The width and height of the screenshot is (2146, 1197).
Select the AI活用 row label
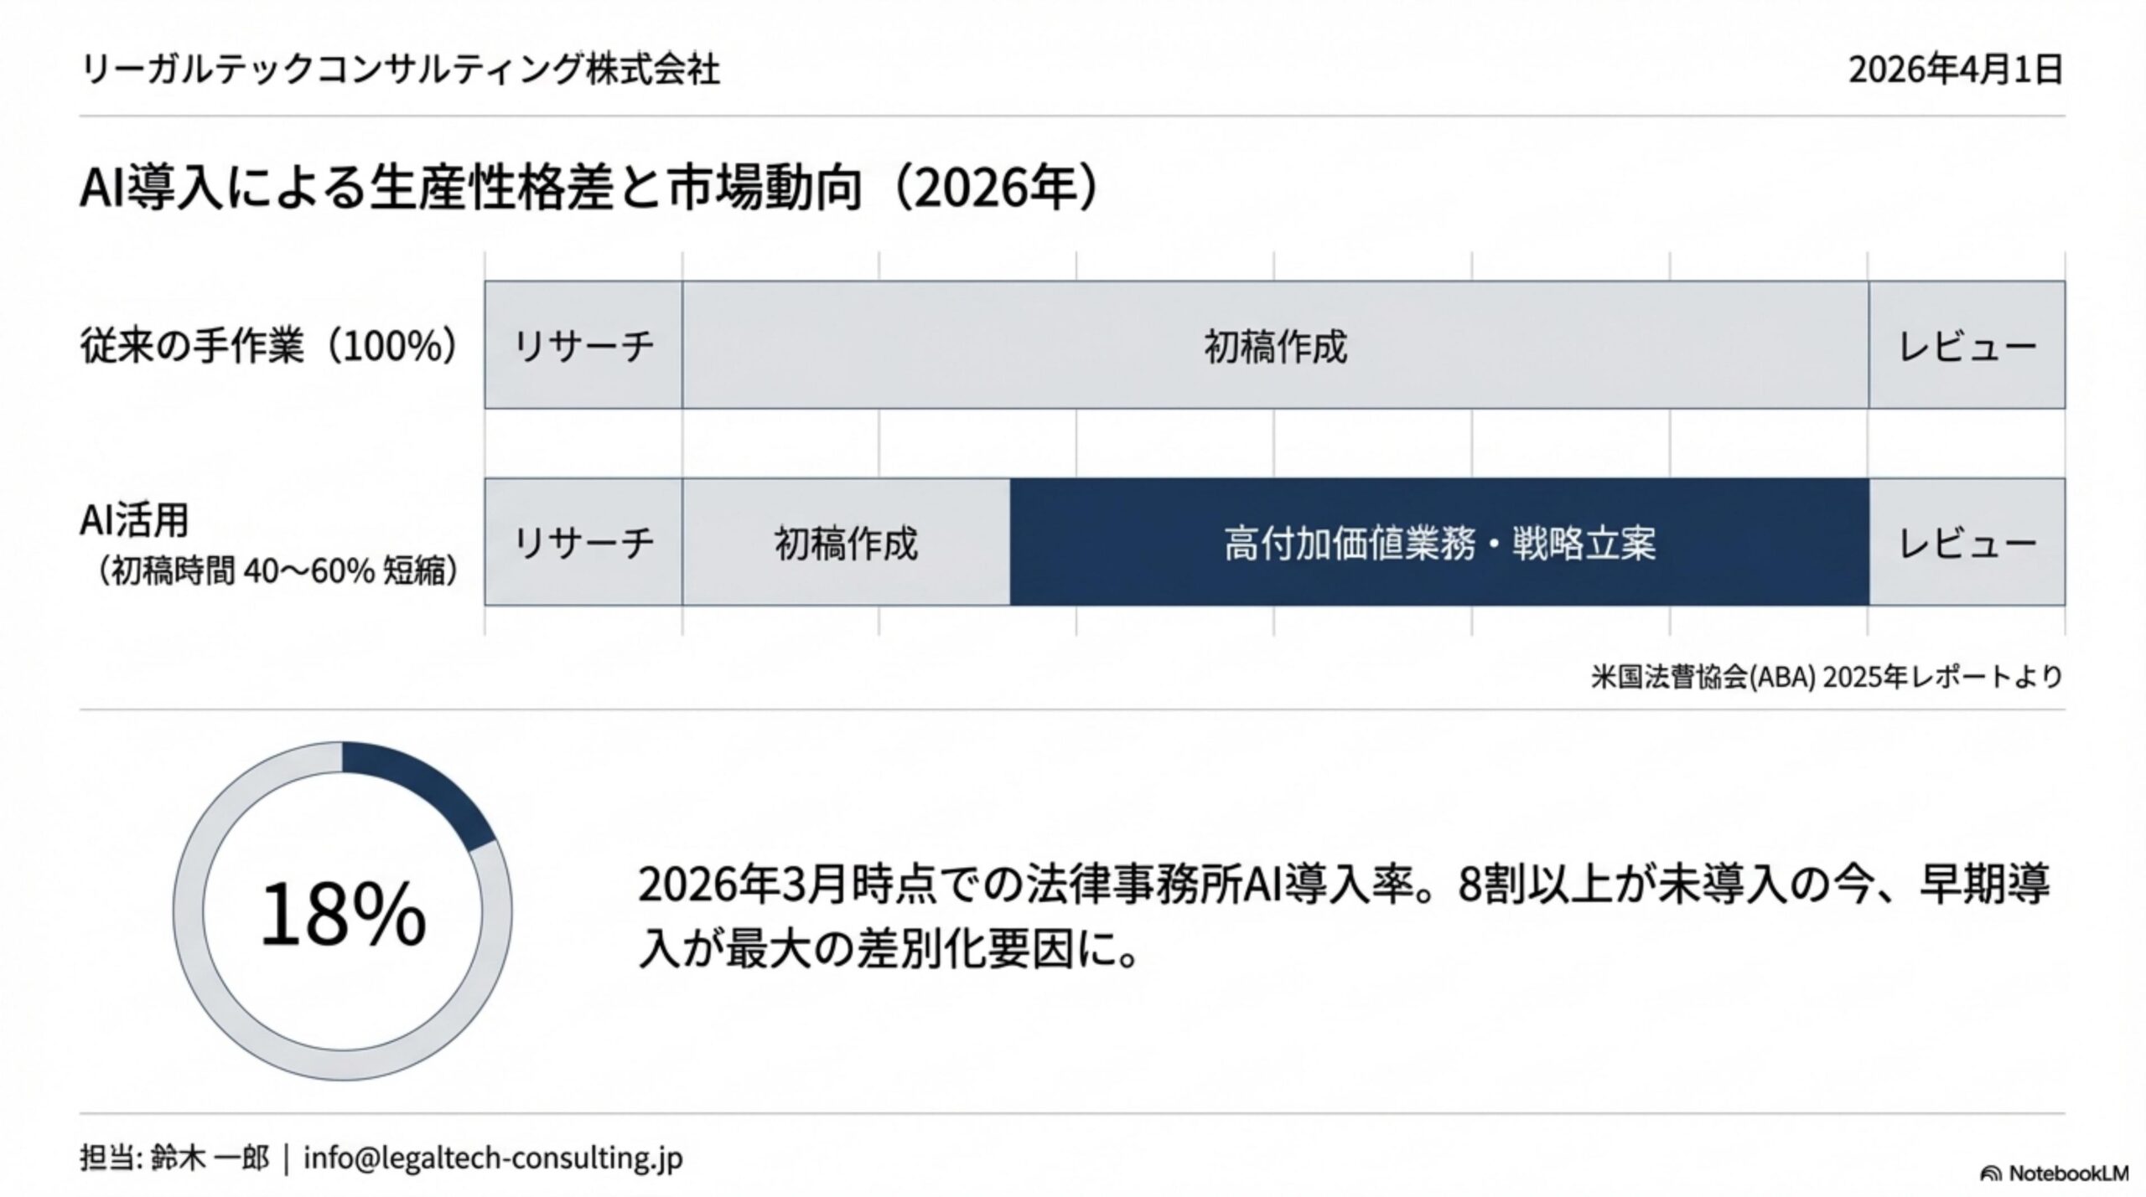[134, 520]
